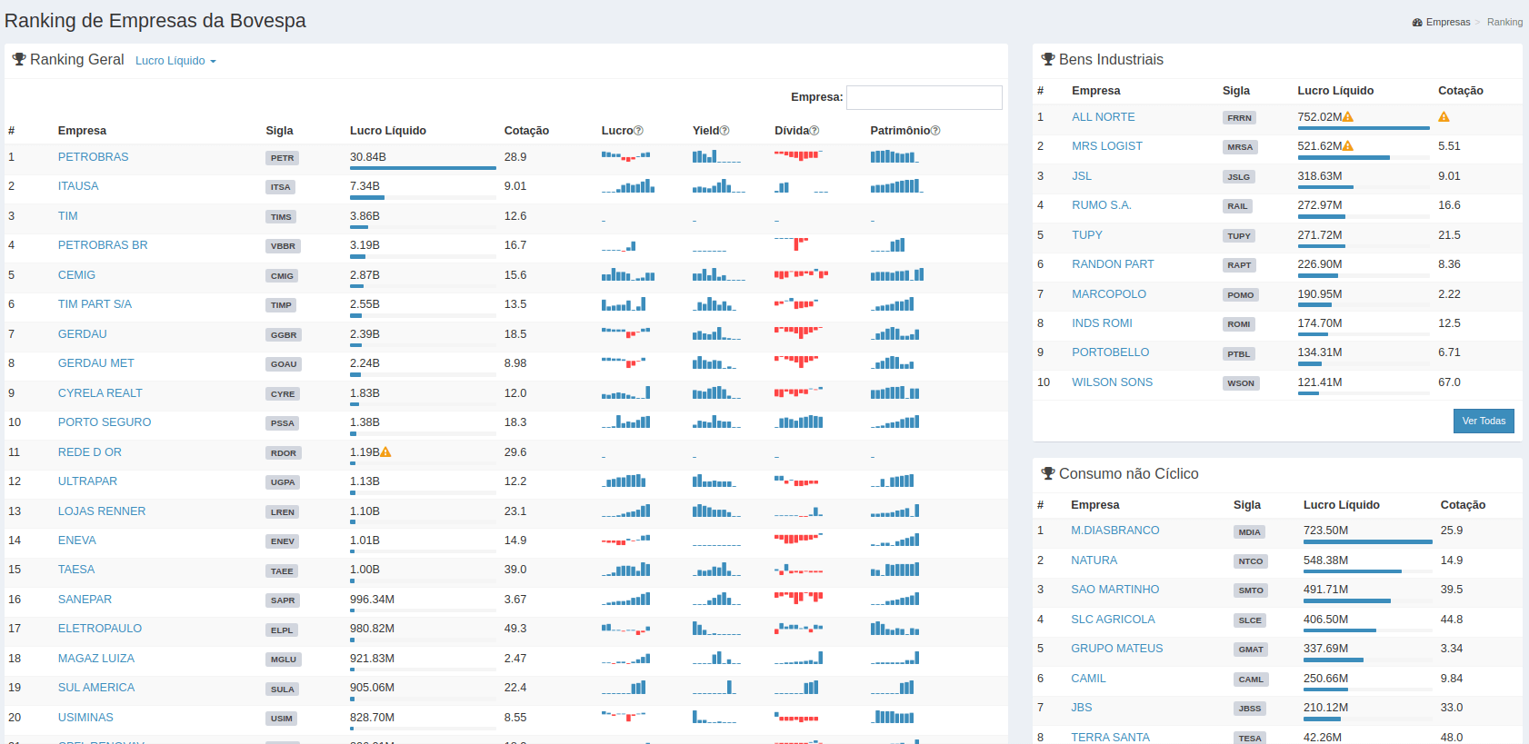Open the SLC AGRICOLA company link

1113,620
